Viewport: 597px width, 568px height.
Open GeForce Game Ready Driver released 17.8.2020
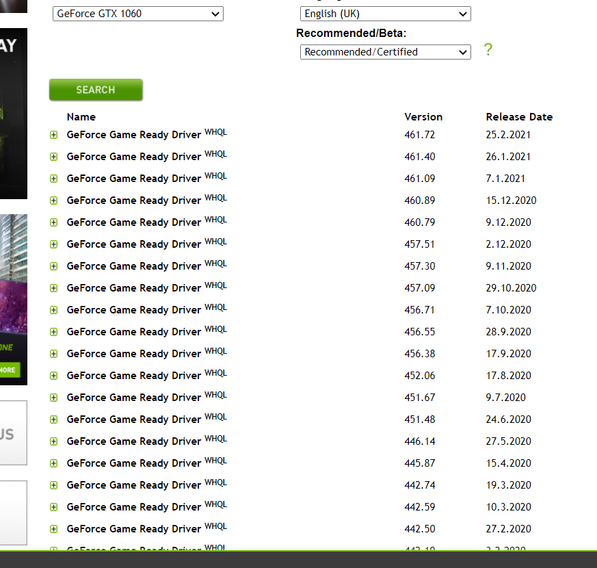(133, 376)
